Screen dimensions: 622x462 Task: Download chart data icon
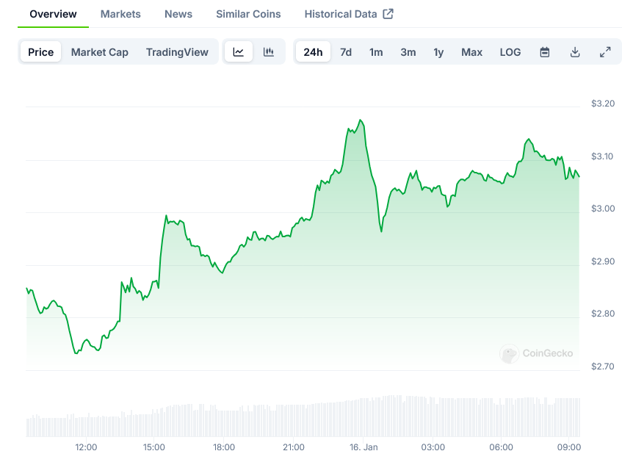[575, 52]
